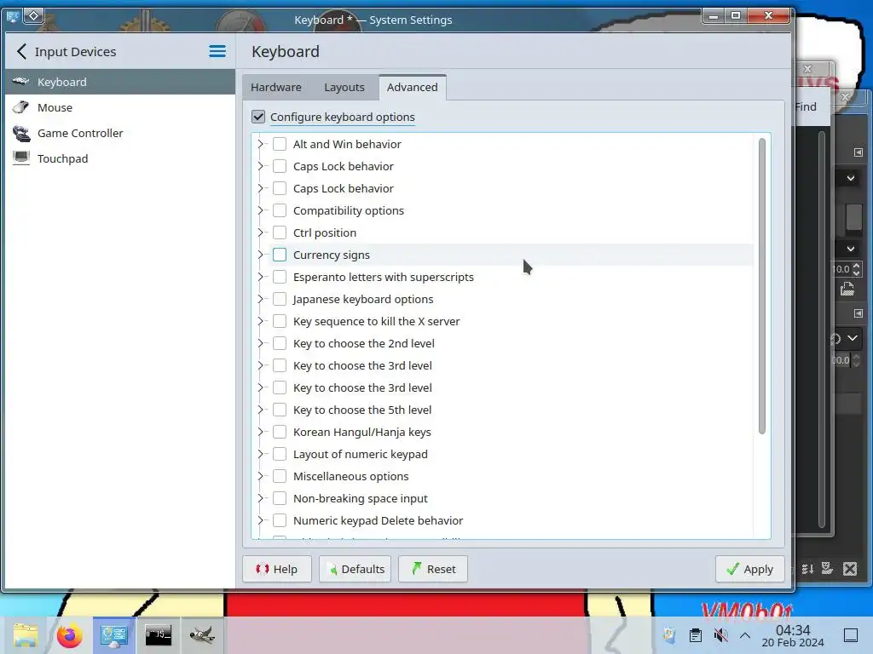Open Touchpad settings
This screenshot has height=654, width=873.
pos(119,158)
